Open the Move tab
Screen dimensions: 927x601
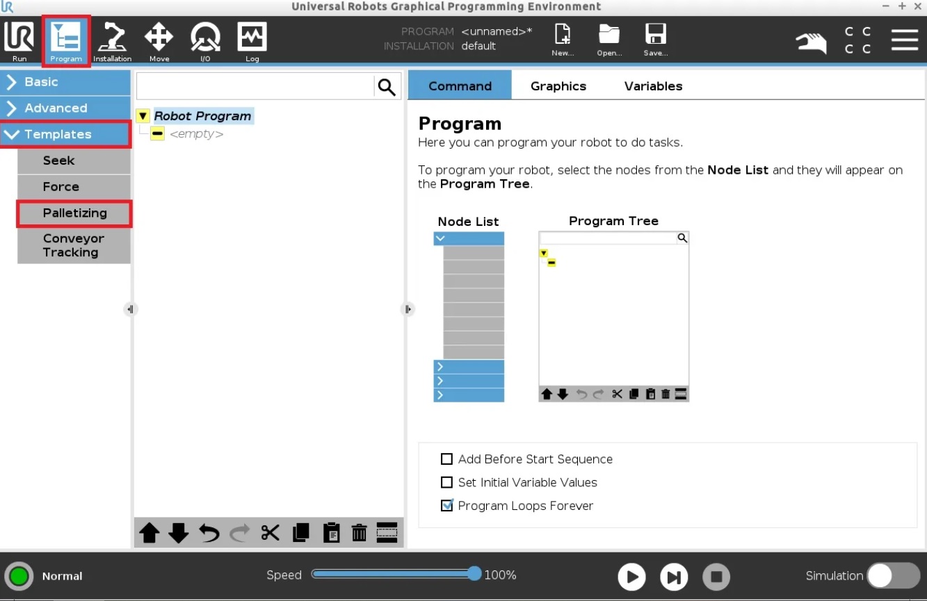click(159, 41)
